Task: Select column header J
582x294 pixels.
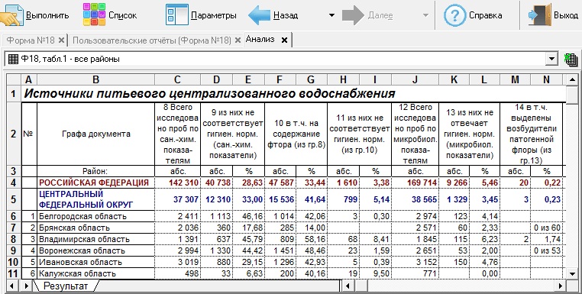Action: pyautogui.click(x=415, y=79)
